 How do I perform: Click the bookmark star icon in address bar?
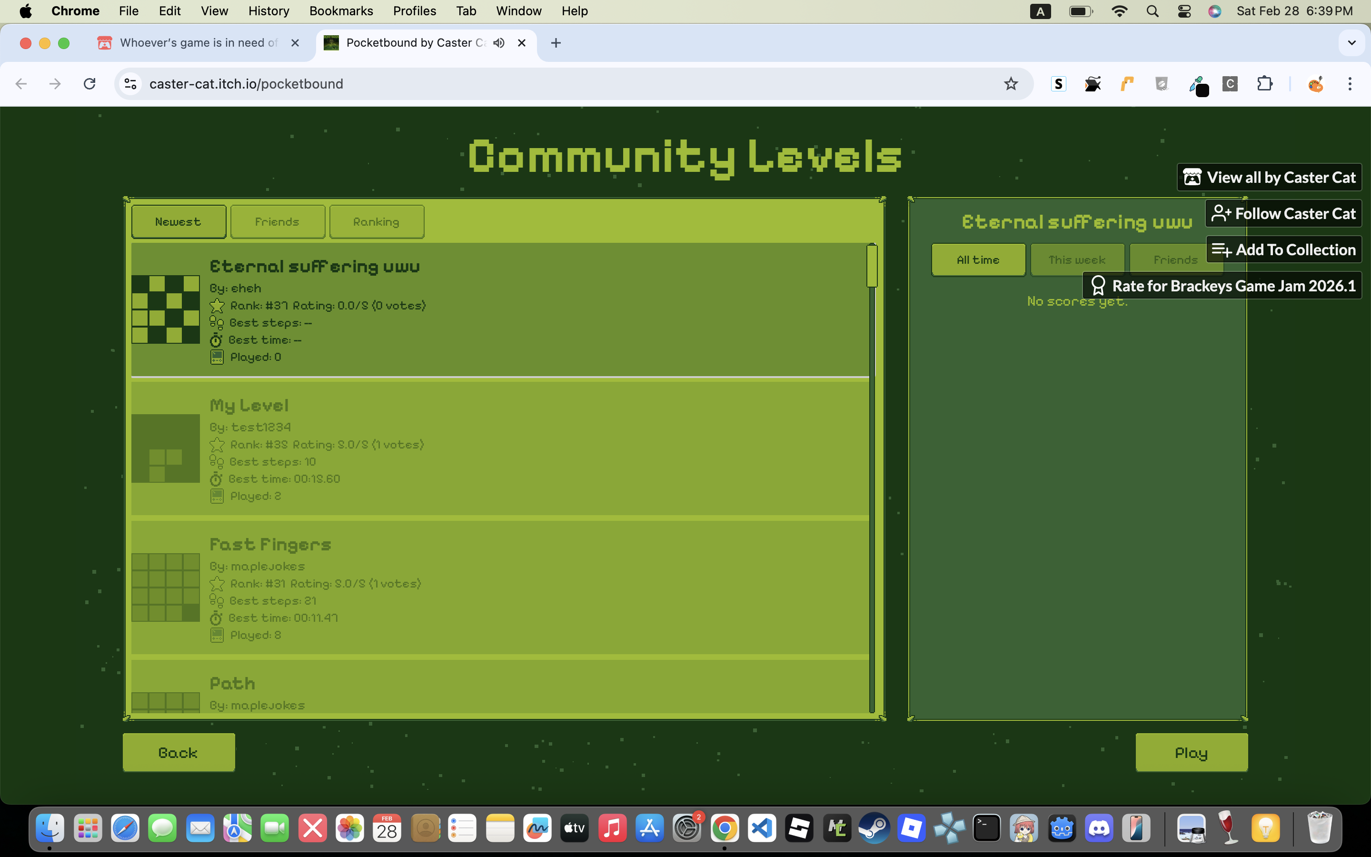pyautogui.click(x=1011, y=84)
